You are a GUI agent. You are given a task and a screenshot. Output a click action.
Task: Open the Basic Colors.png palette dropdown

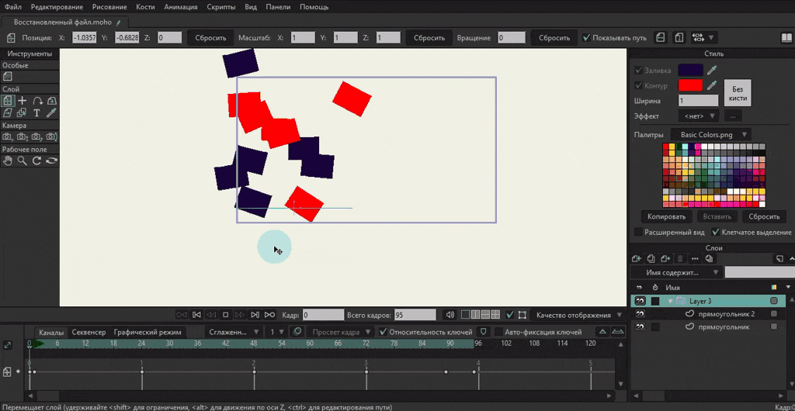click(x=712, y=135)
